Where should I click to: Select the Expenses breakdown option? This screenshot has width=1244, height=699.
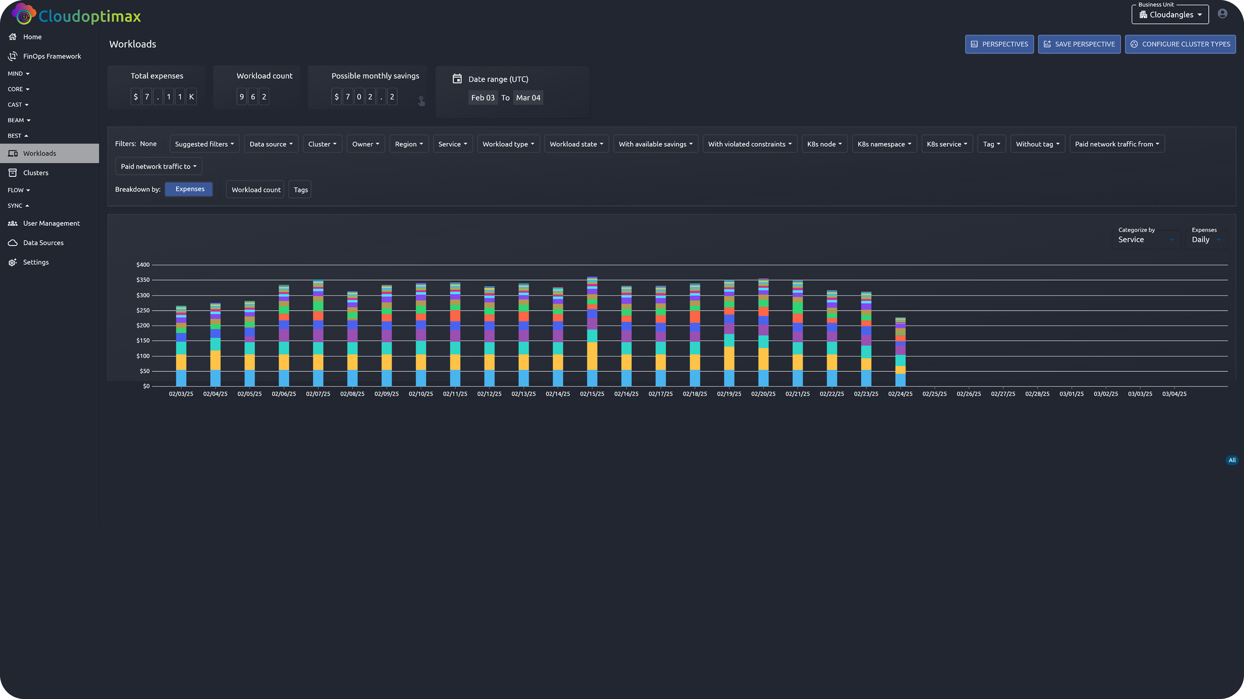[189, 189]
